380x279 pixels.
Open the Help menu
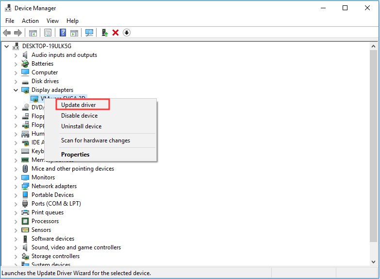point(72,21)
